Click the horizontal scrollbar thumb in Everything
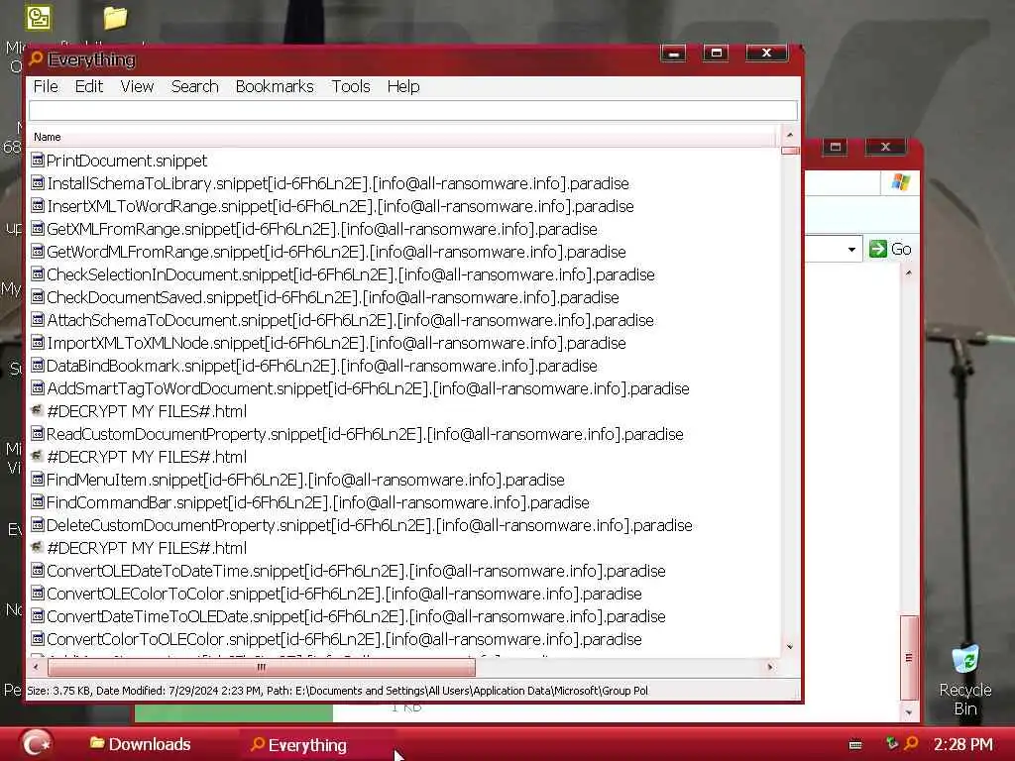Image resolution: width=1015 pixels, height=761 pixels. pyautogui.click(x=260, y=667)
